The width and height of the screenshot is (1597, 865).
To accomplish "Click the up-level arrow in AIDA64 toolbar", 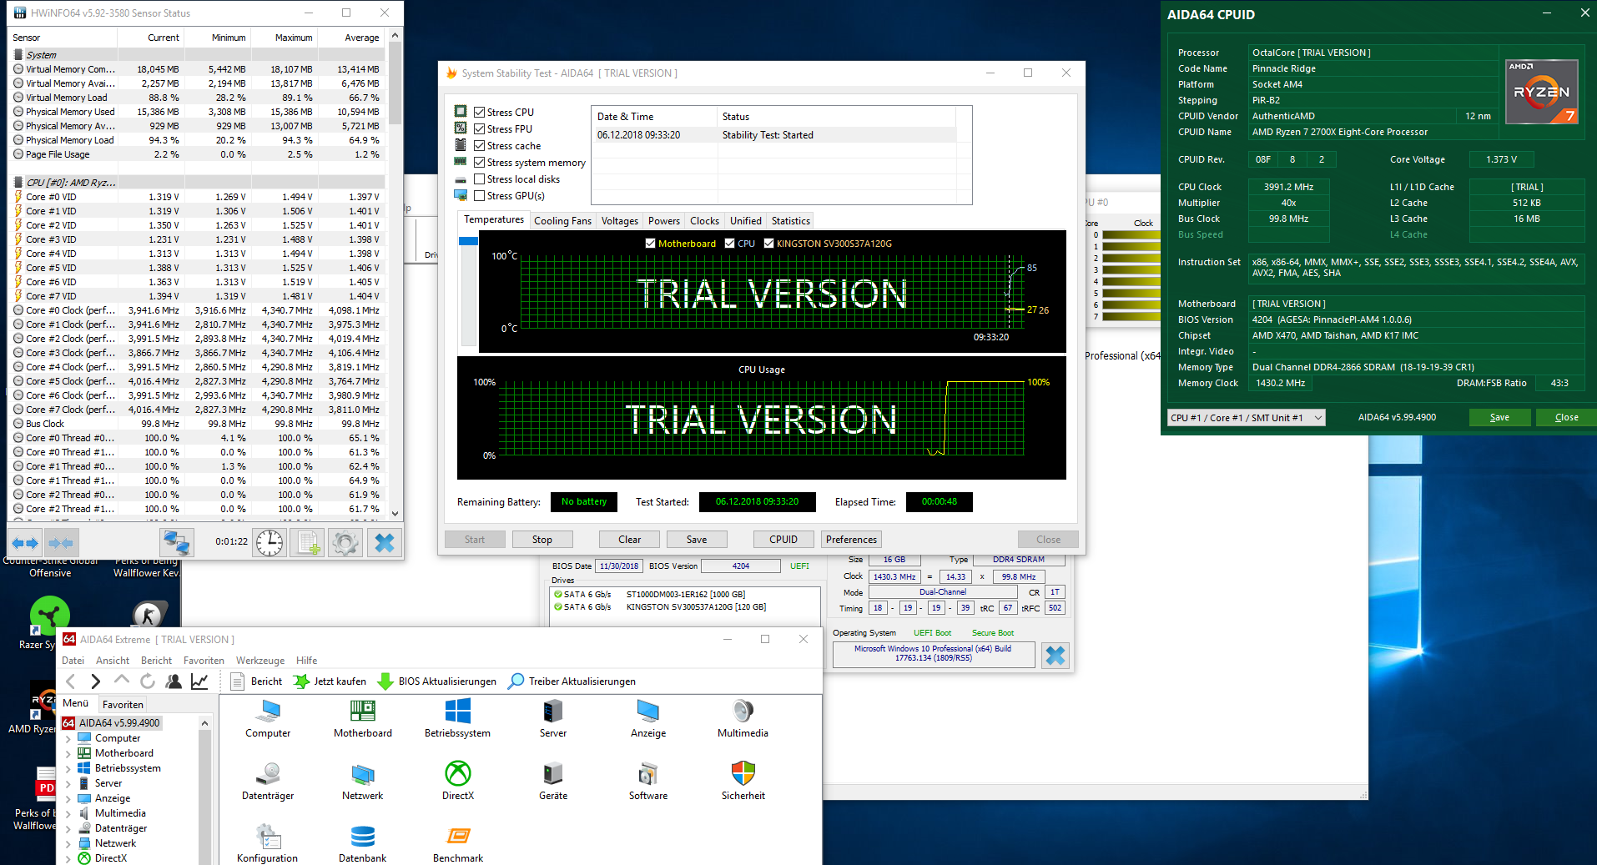I will pos(122,681).
